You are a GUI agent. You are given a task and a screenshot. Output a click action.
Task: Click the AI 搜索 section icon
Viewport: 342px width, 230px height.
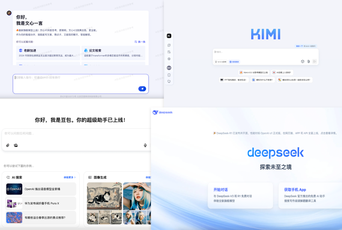click(8, 177)
